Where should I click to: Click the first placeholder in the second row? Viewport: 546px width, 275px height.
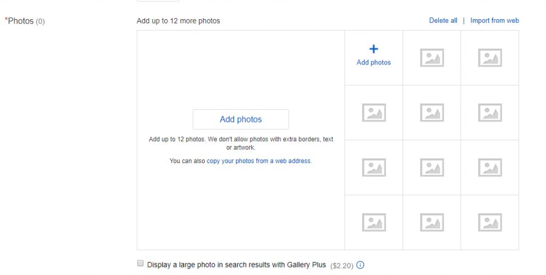374,113
